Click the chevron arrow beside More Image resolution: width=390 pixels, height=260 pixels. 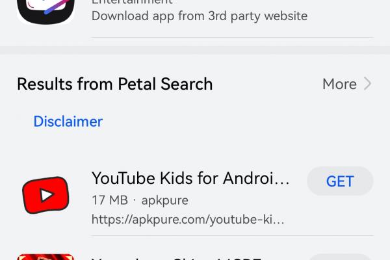(368, 84)
